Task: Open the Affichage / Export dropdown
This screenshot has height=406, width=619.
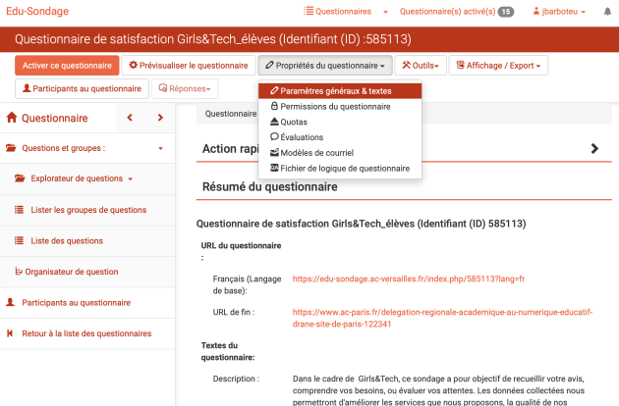Action: point(498,66)
